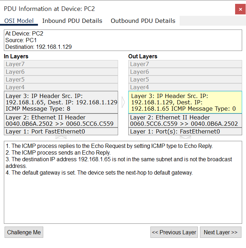Close the PDU Information dialog
246x248 pixels.
coord(240,9)
